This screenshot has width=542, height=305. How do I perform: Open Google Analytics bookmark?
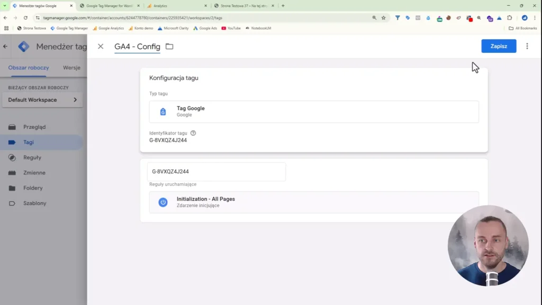[108, 29]
